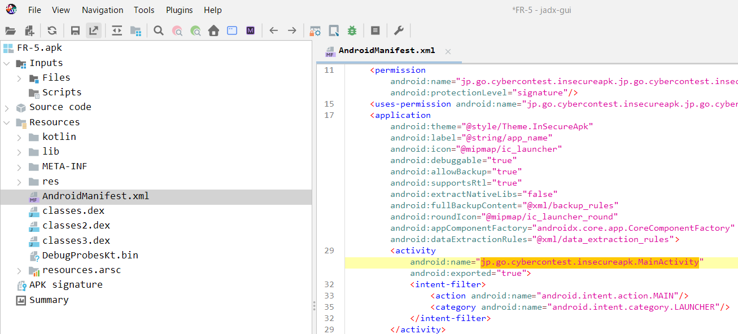Click the Open file toolbar icon
Viewport: 738px width, 334px height.
(x=11, y=30)
